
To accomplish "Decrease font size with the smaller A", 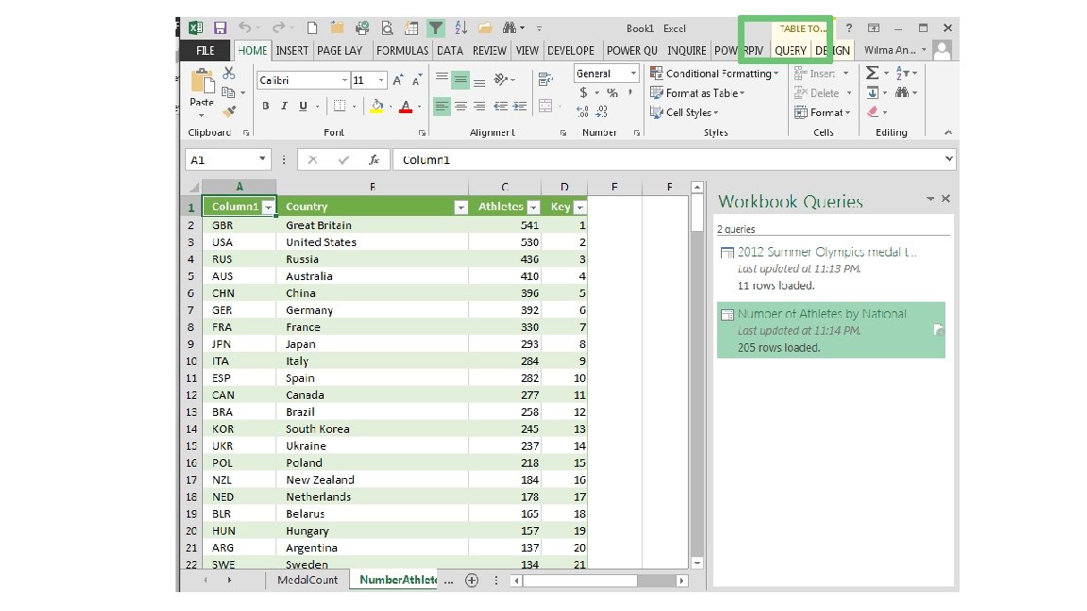I will [417, 80].
